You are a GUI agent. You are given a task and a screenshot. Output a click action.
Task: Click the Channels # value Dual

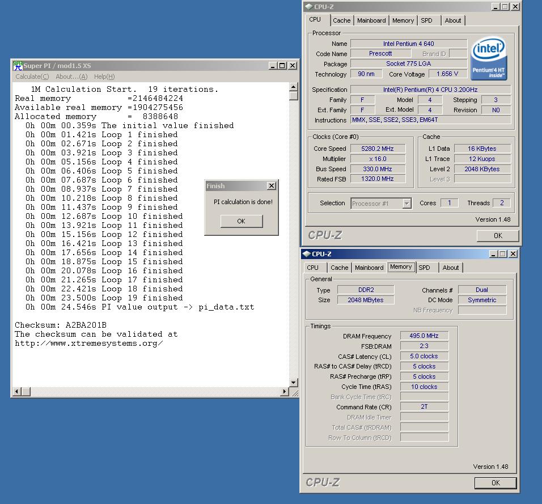click(482, 290)
